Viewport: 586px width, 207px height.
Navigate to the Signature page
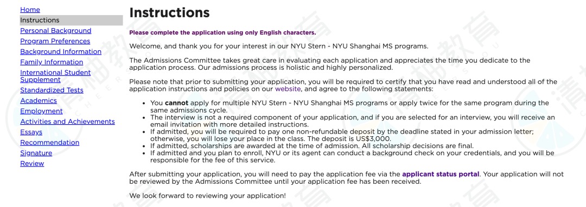click(36, 152)
